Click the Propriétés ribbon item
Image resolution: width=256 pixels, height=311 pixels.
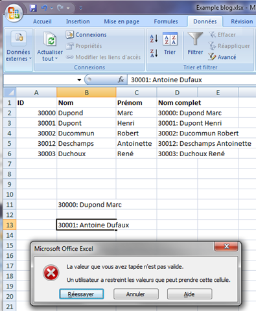[x=84, y=46]
